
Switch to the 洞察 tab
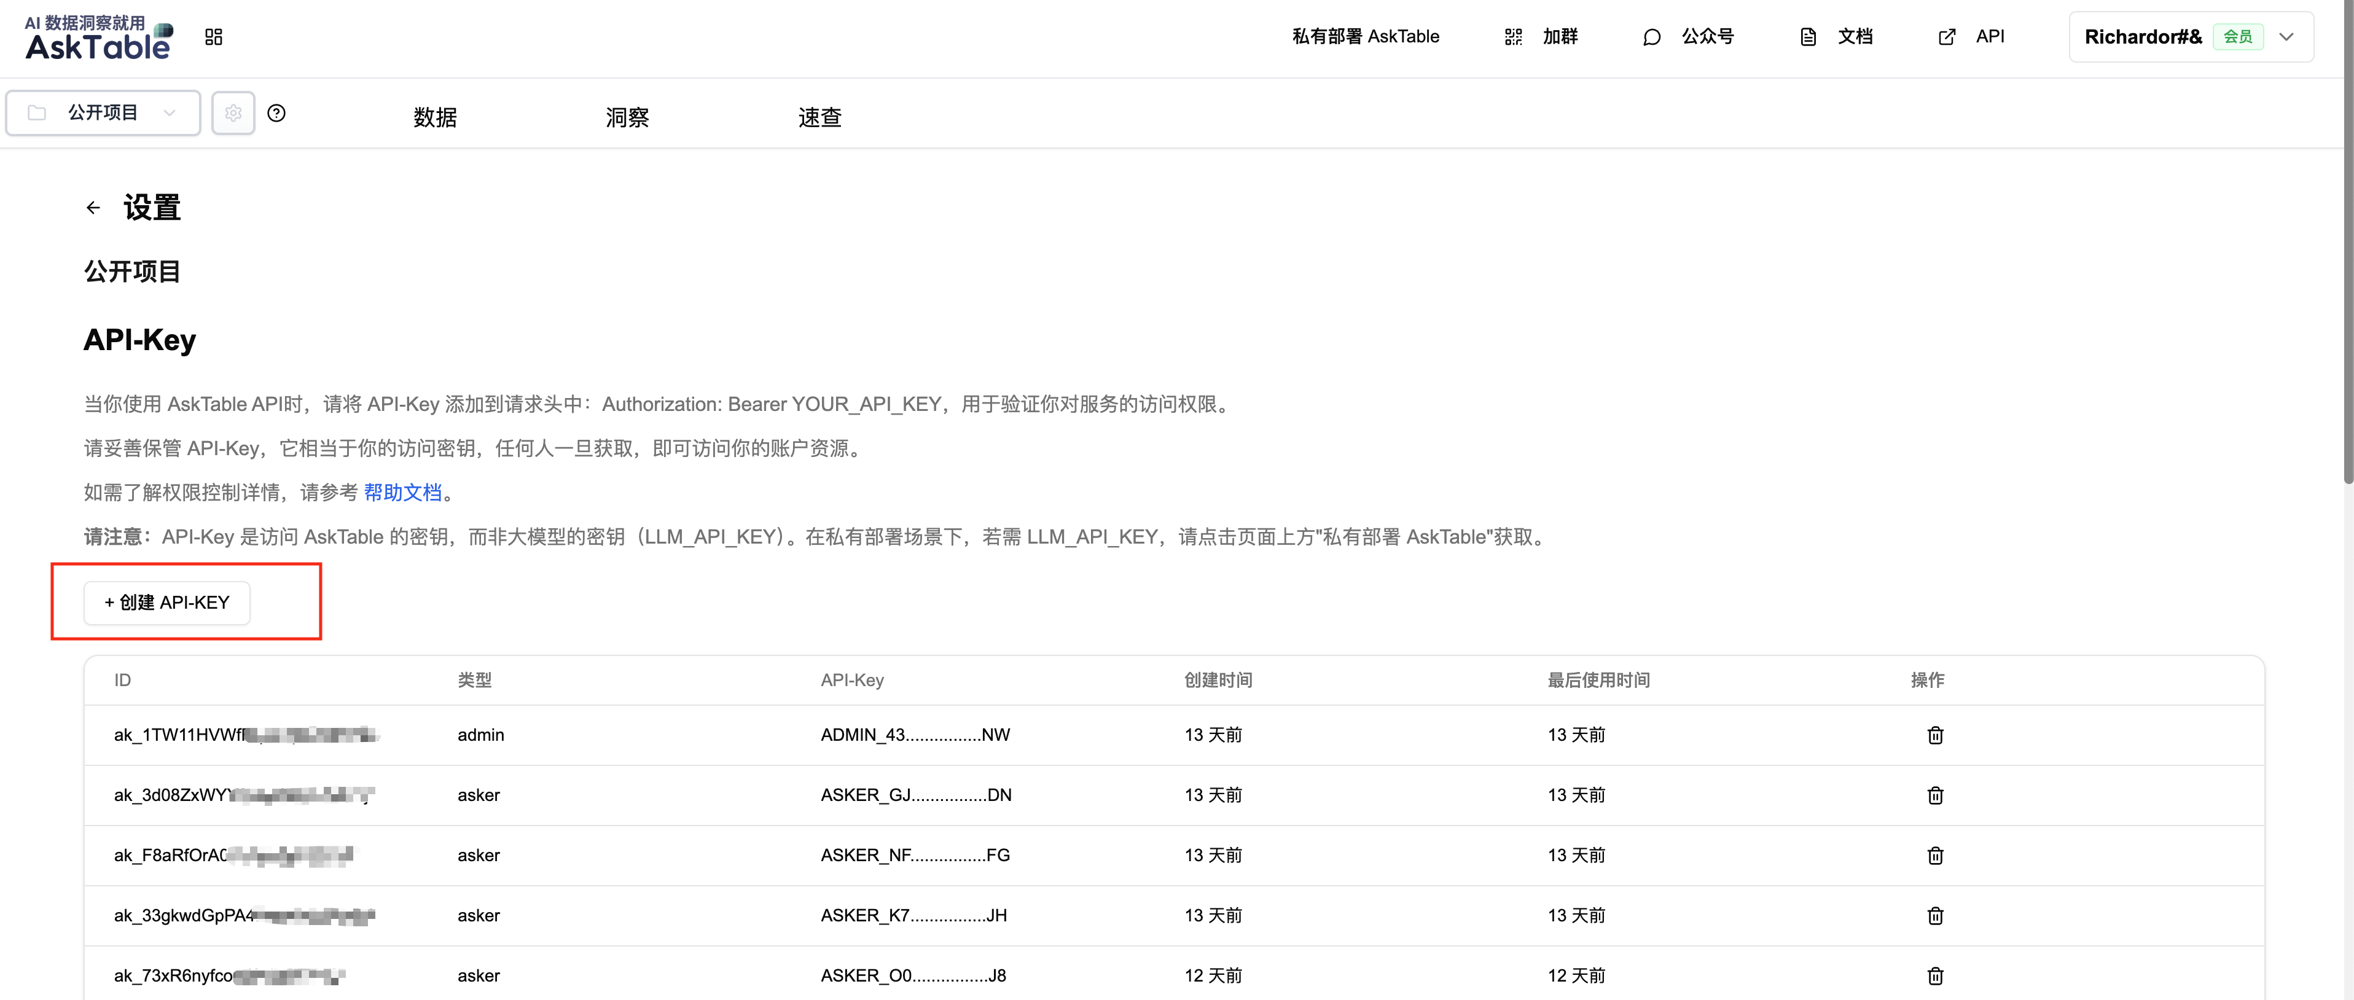tap(627, 118)
